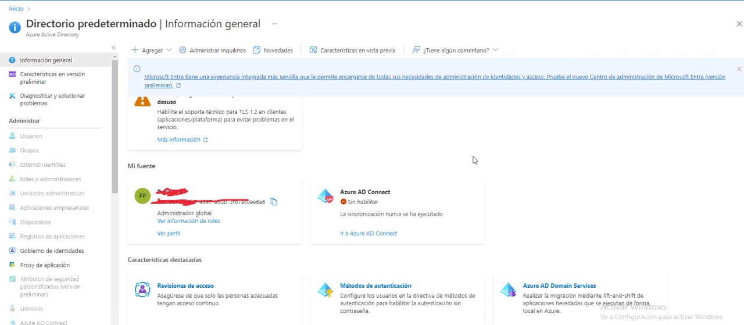Click the Registros de aplicaciones icon

click(x=12, y=236)
